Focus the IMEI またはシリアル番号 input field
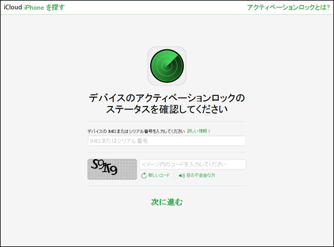Viewport: 334px width, 247px height. [x=167, y=140]
